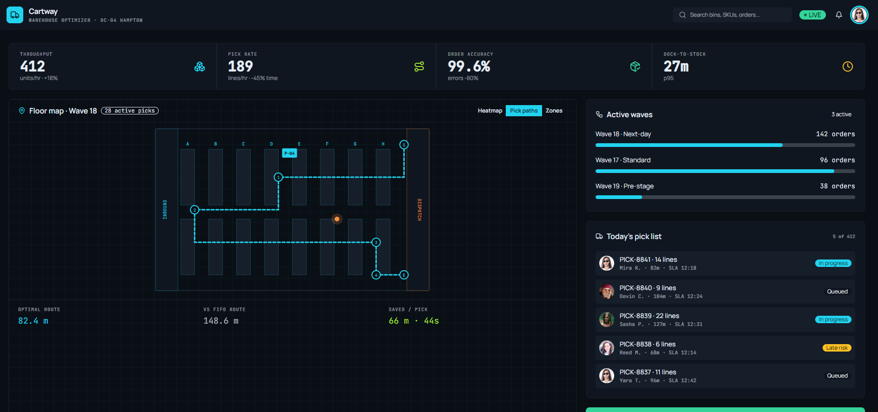Screen dimensions: 878x412
Task: Click the '3 active' label
Action: click(x=841, y=114)
